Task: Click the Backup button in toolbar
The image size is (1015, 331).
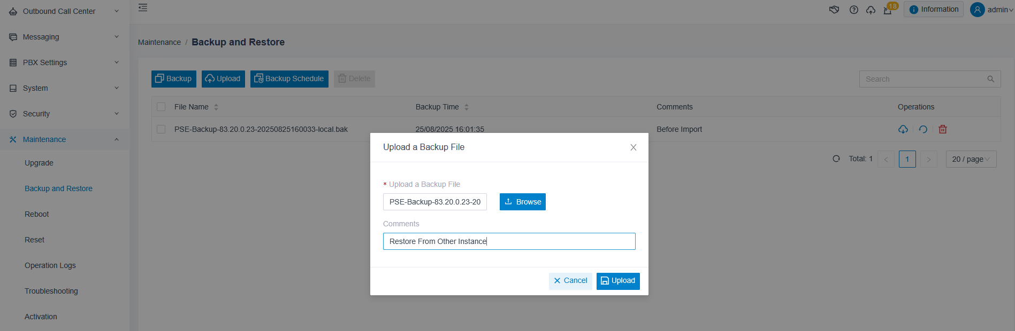Action: point(174,79)
